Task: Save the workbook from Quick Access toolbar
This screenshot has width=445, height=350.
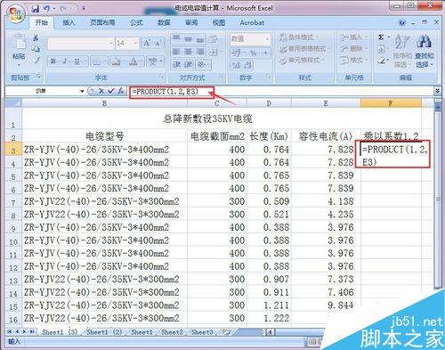Action: [36, 8]
